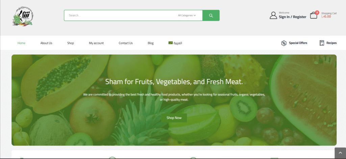346x159 pixels.
Task: Open My account from navigation
Action: tap(96, 43)
